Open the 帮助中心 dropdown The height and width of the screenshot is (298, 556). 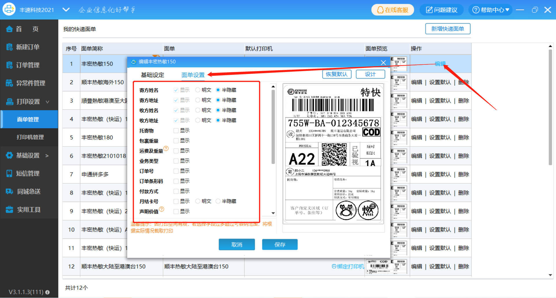(491, 10)
